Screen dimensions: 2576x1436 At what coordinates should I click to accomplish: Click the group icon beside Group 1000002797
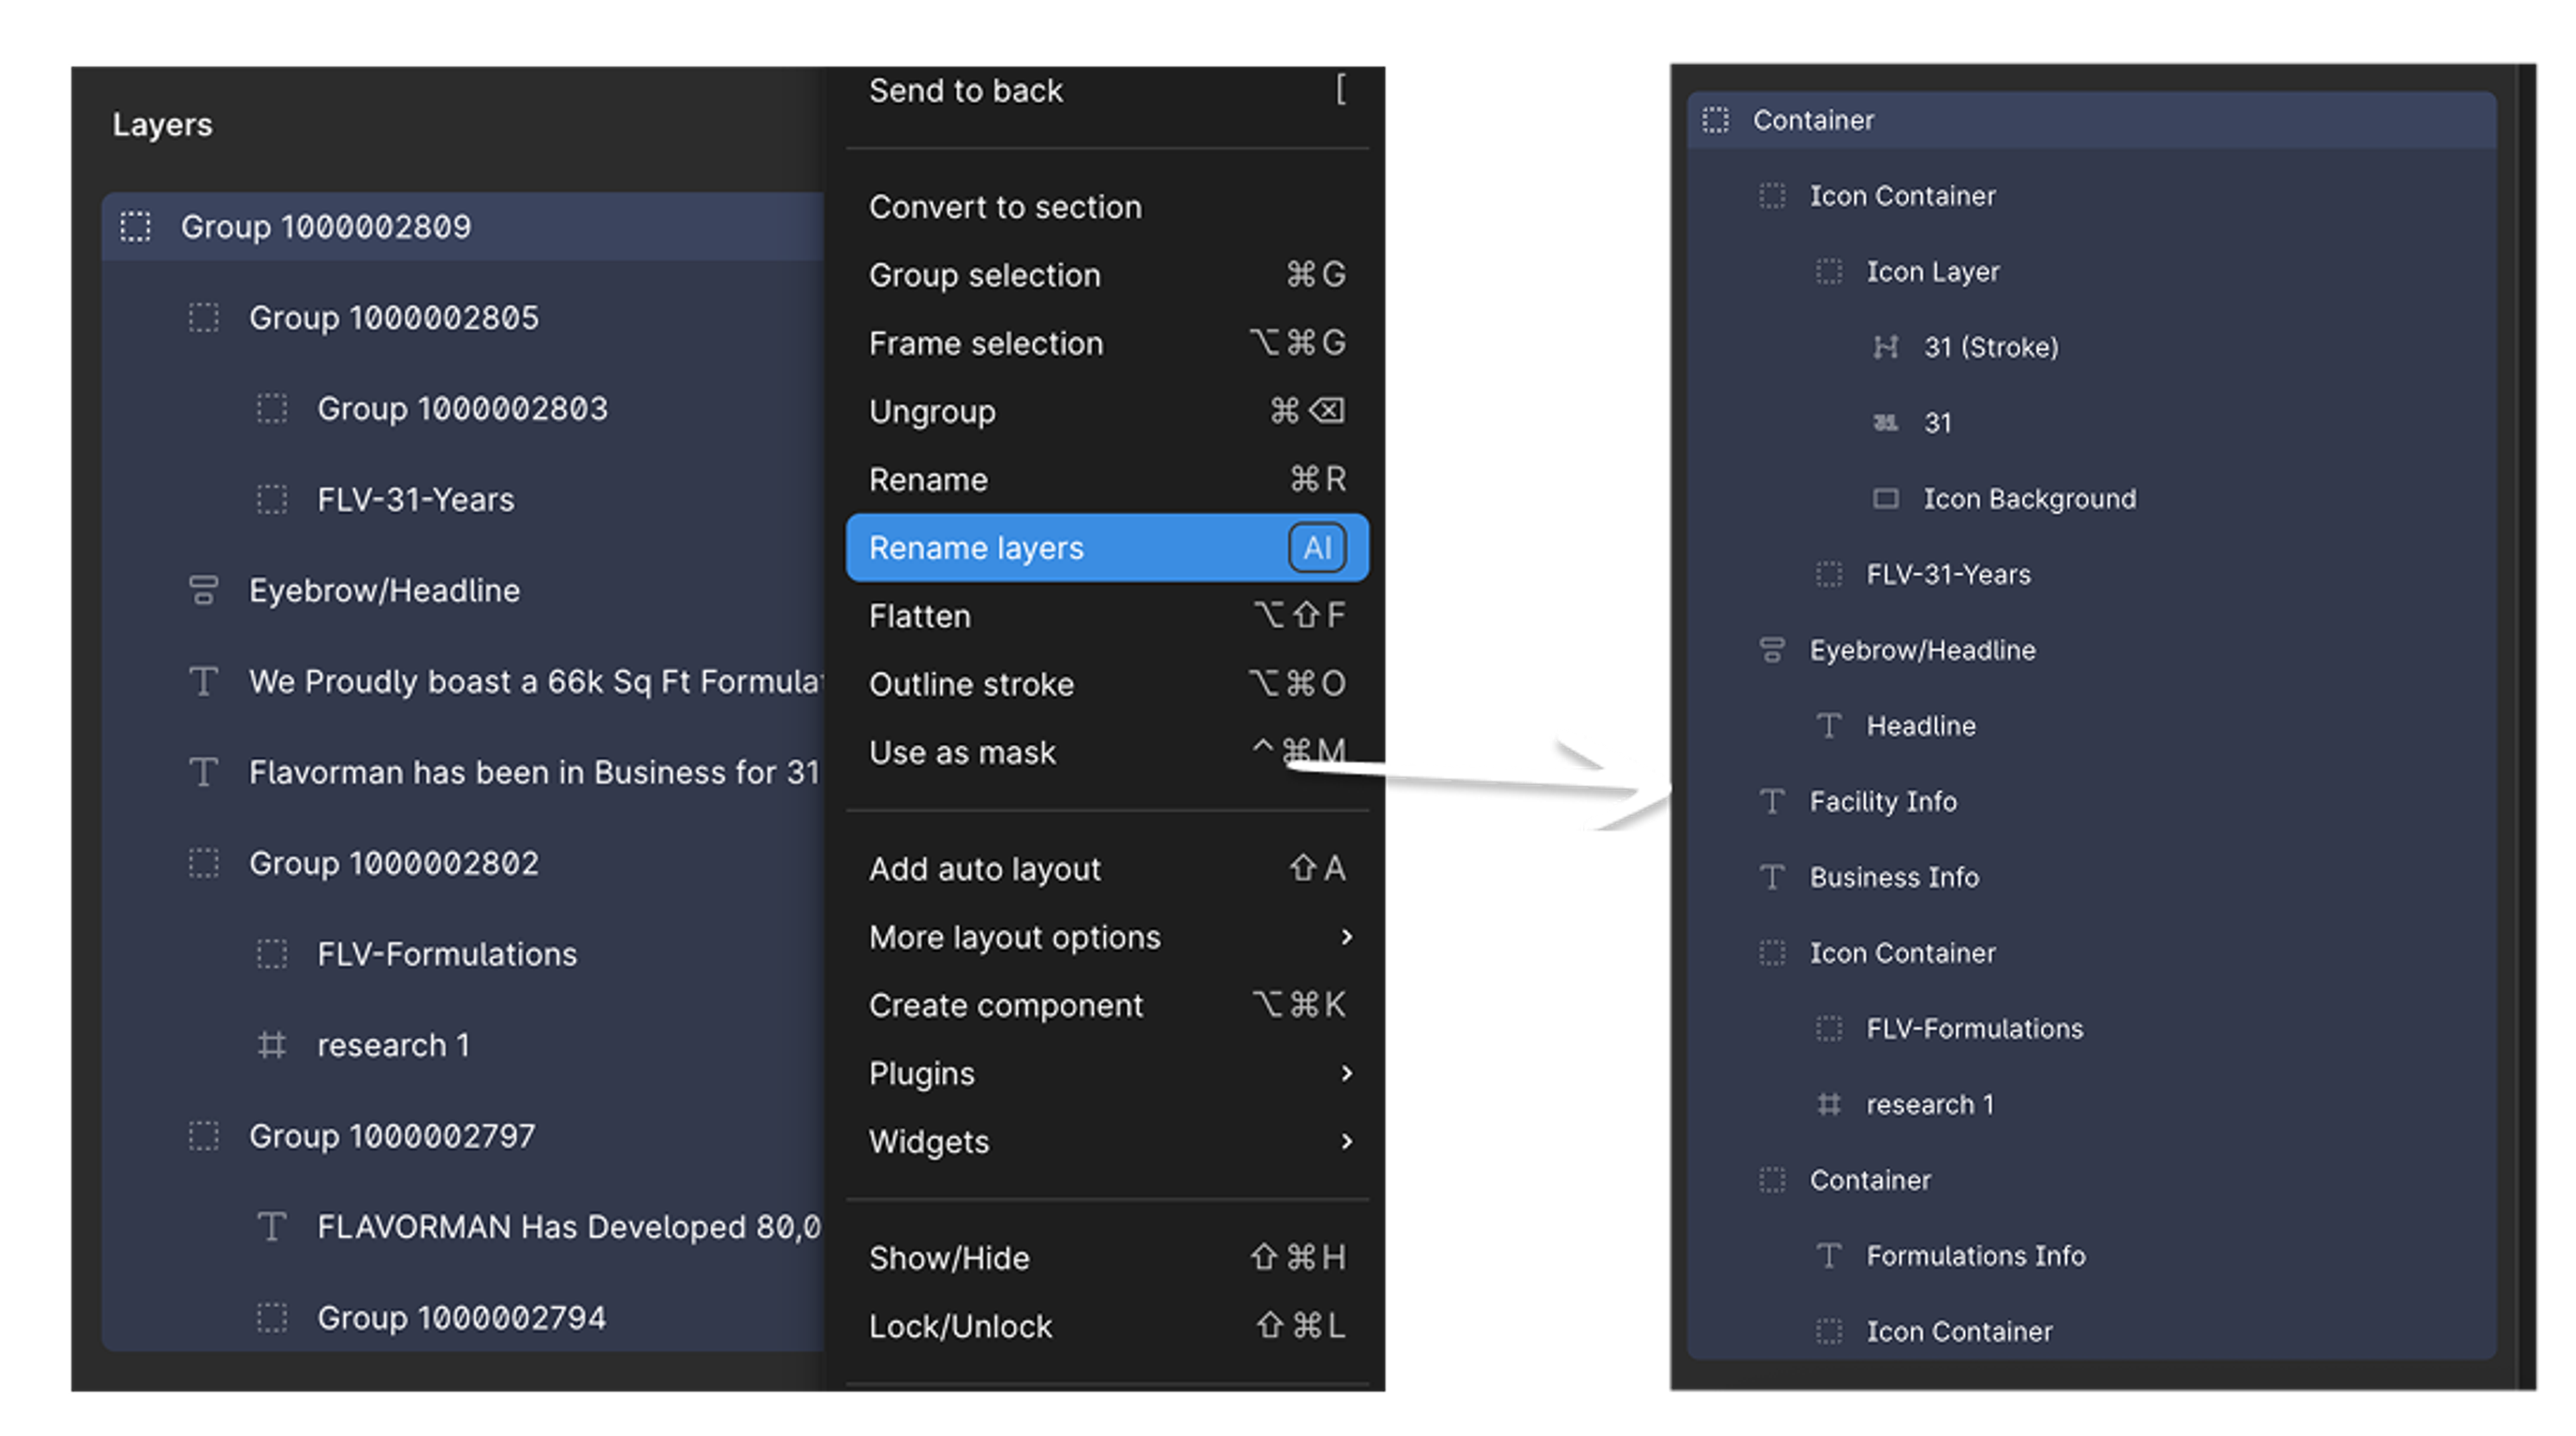click(x=203, y=1136)
